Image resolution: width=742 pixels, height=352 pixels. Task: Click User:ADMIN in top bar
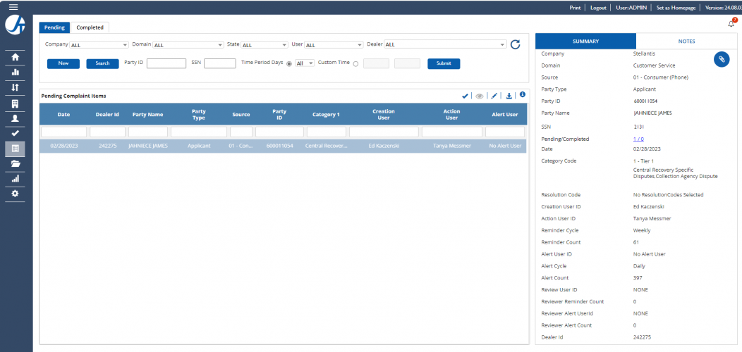[x=631, y=8]
